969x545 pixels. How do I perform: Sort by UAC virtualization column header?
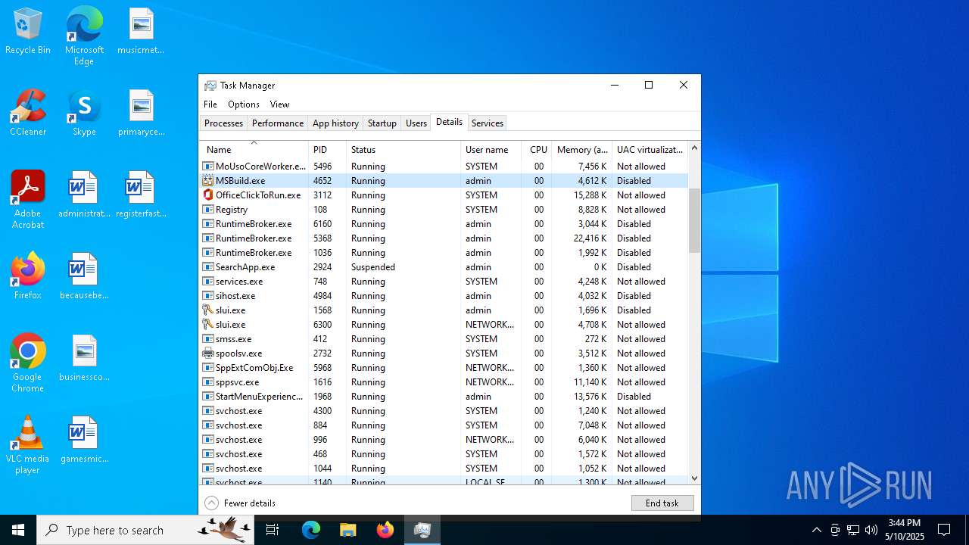click(650, 150)
